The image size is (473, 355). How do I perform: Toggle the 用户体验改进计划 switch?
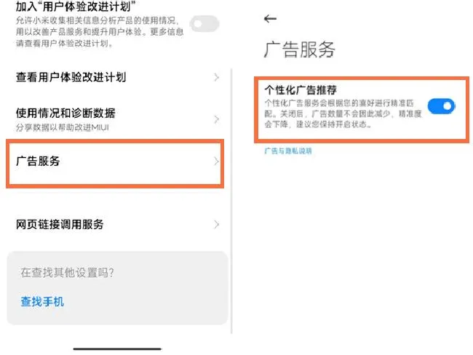pos(204,24)
